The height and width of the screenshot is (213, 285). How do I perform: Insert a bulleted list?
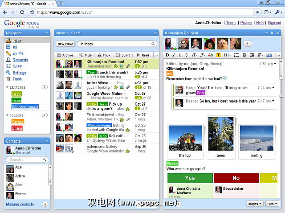coord(236,55)
